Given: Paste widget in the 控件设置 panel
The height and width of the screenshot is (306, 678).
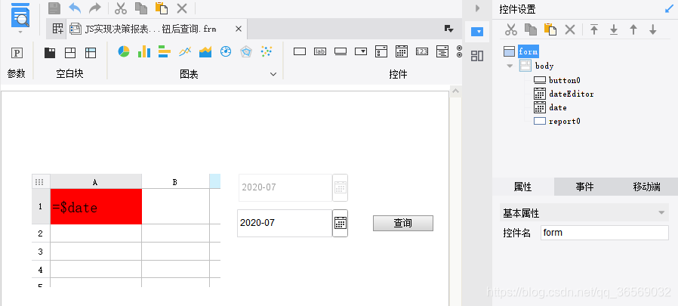Looking at the screenshot, I should 550,29.
